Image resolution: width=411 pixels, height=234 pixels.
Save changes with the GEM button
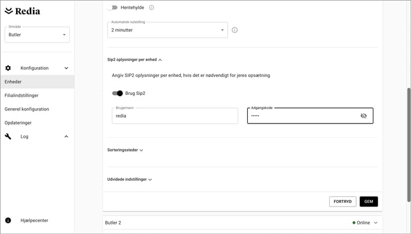pyautogui.click(x=369, y=202)
